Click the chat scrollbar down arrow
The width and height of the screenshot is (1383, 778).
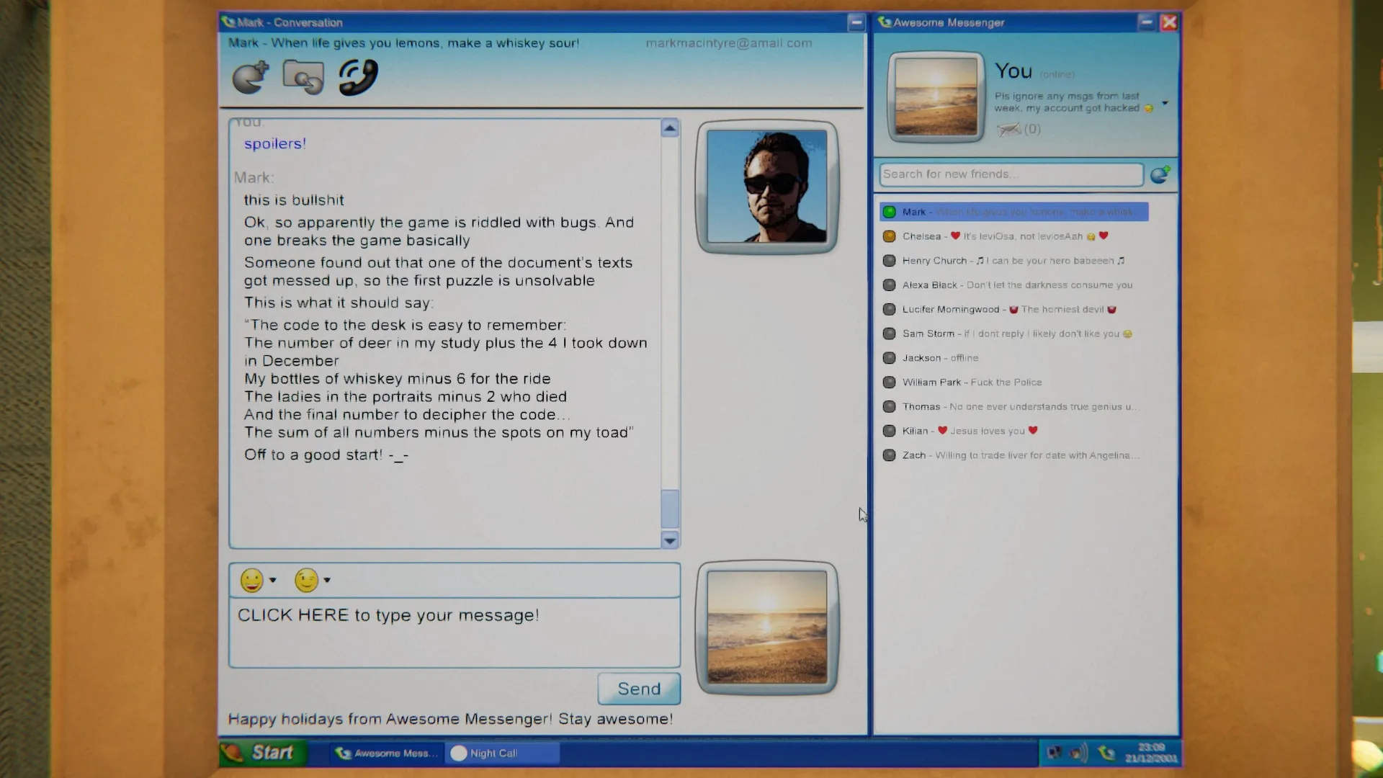click(670, 540)
